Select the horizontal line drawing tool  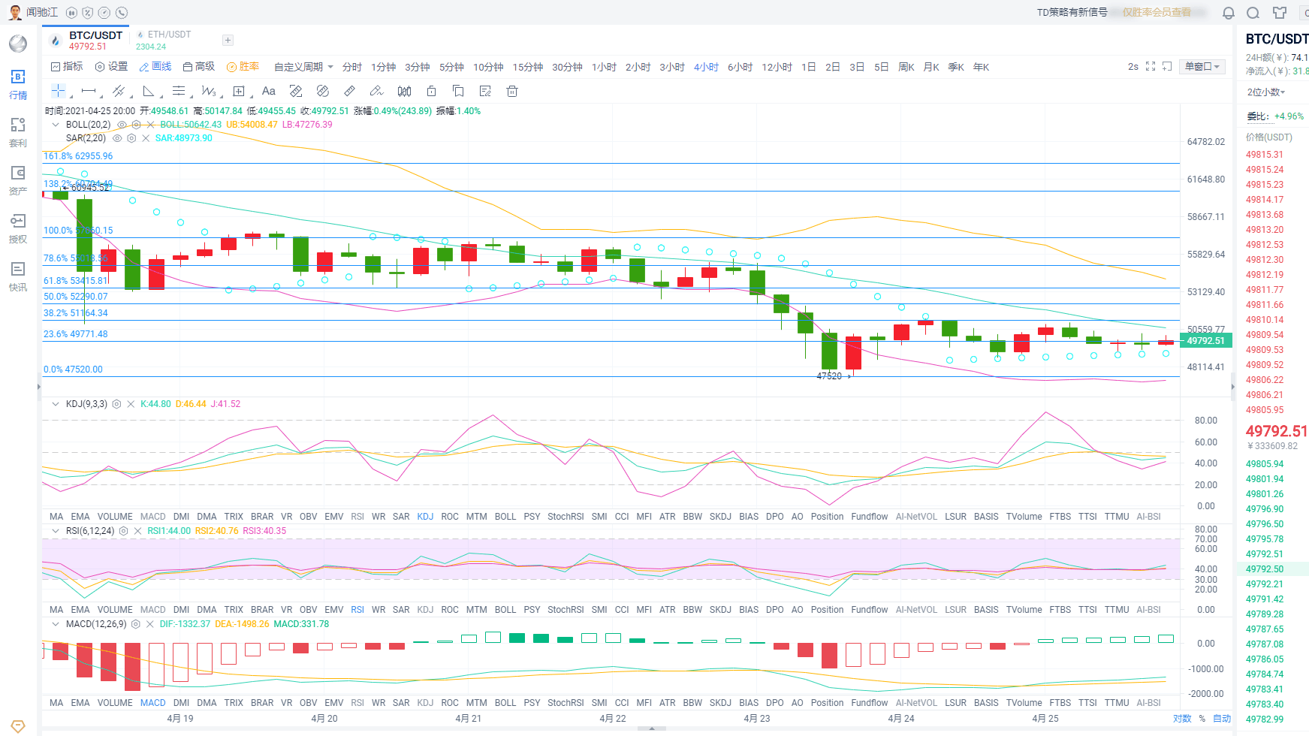click(89, 91)
